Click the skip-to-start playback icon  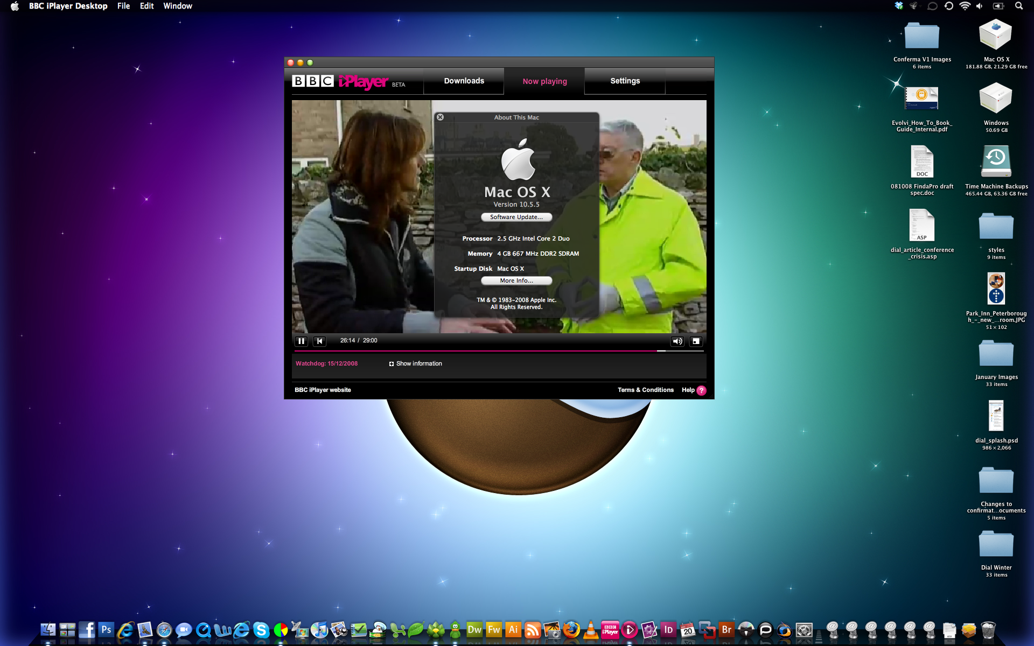tap(319, 341)
